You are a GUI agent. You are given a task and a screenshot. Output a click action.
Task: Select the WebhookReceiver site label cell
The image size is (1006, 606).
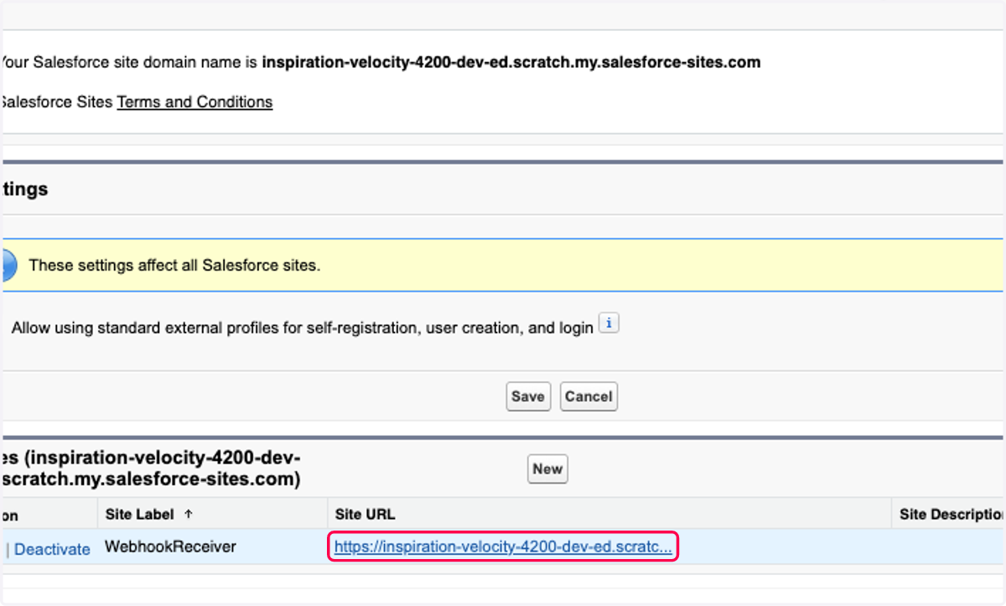(x=170, y=547)
